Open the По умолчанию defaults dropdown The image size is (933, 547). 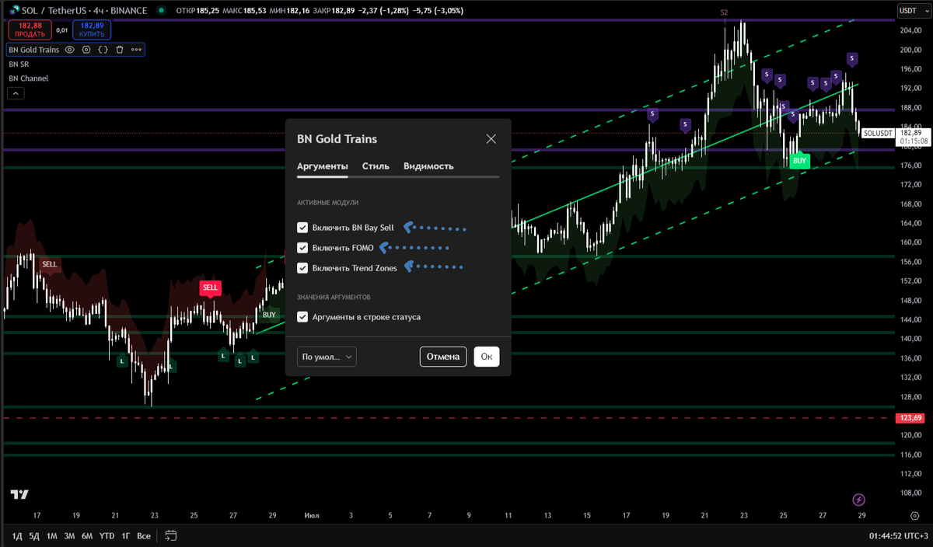327,357
